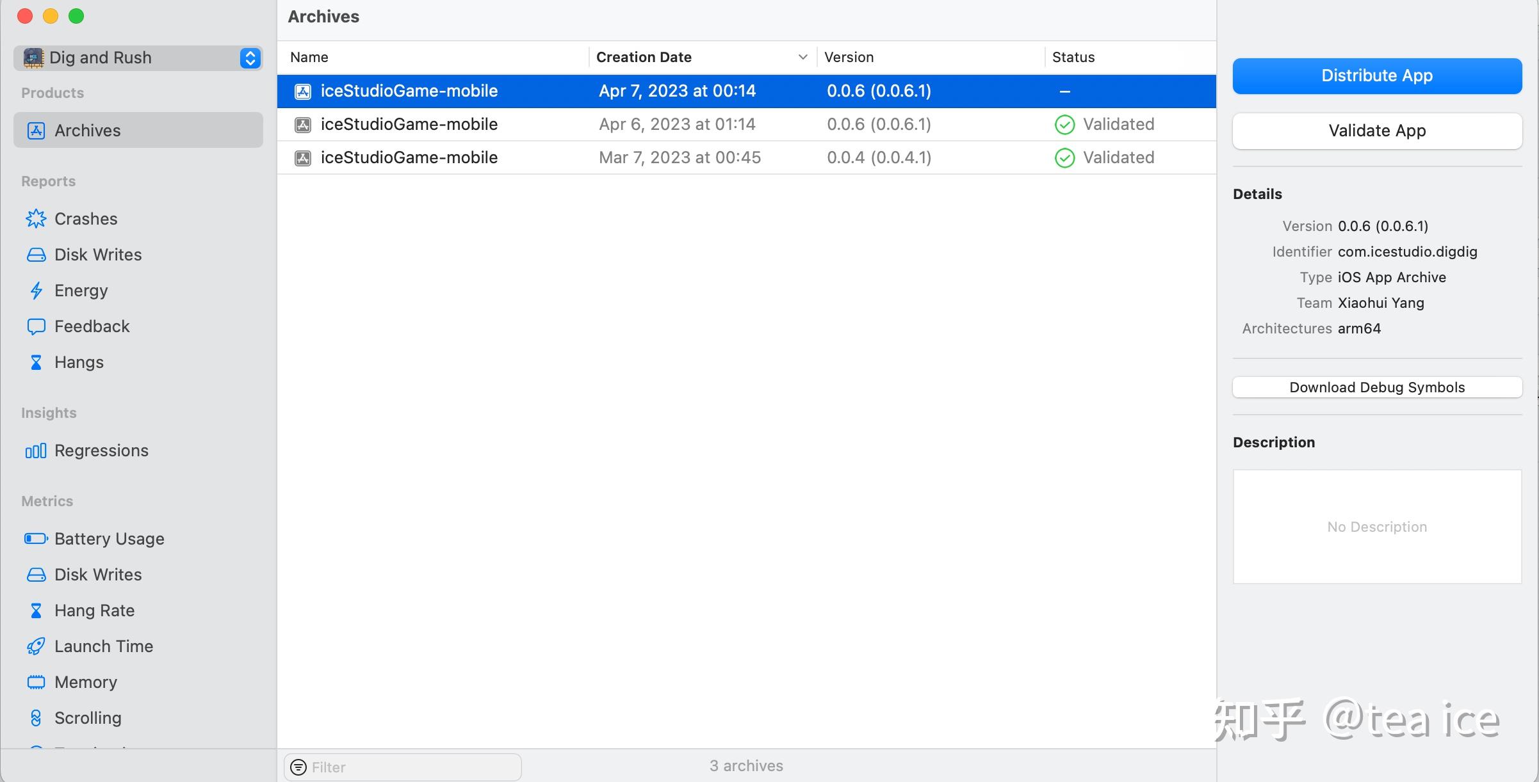Click the Feedback speech bubble icon
This screenshot has height=782, width=1539.
coord(36,326)
